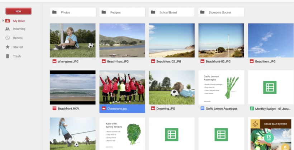
Task: Select the Champions.jpg soccer team thumbnail
Action: pos(122,87)
